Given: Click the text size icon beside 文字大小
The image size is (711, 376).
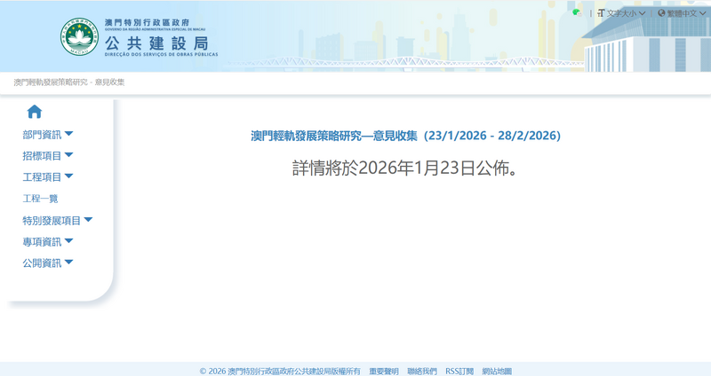Looking at the screenshot, I should pyautogui.click(x=602, y=13).
